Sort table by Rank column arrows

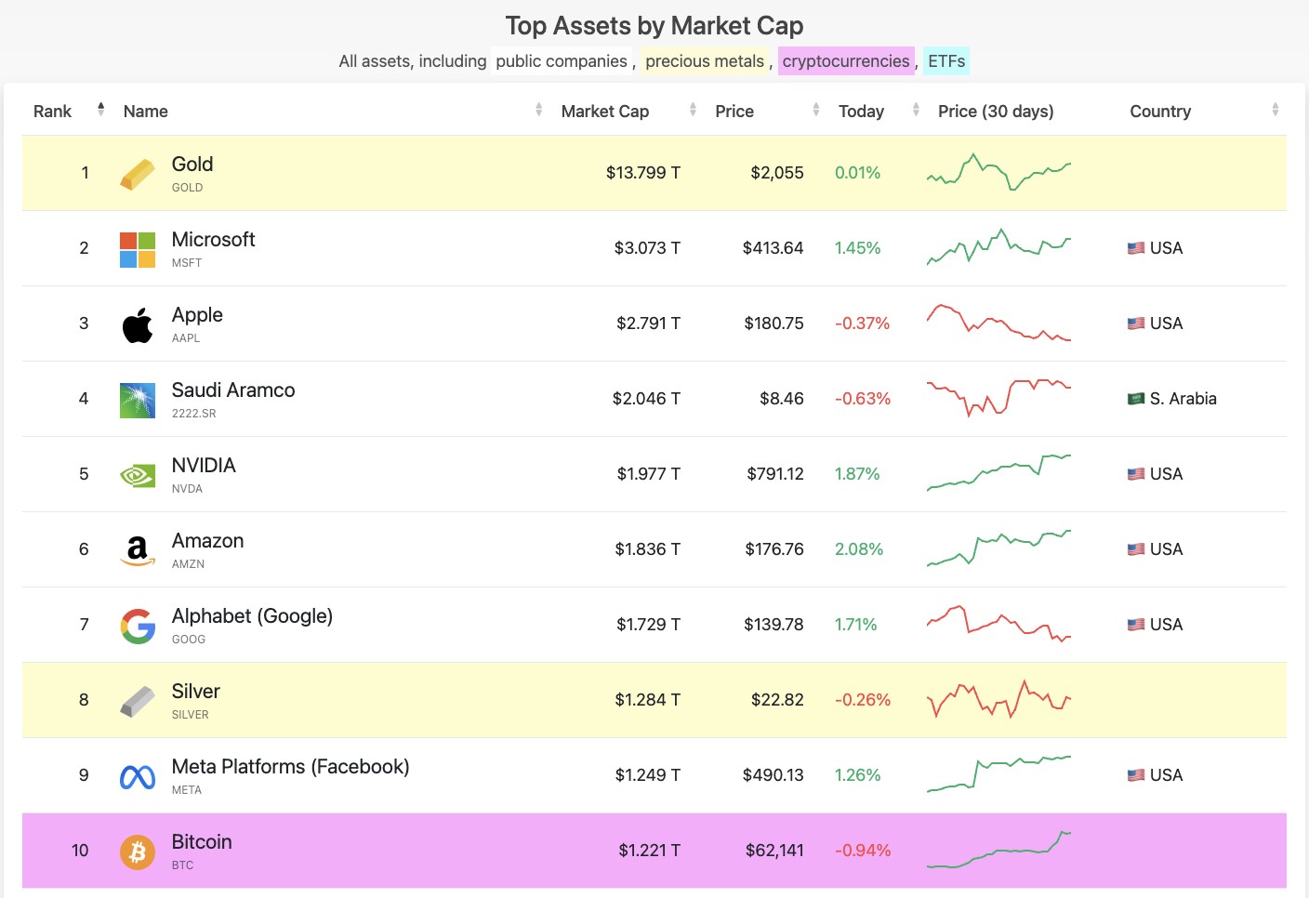[100, 111]
